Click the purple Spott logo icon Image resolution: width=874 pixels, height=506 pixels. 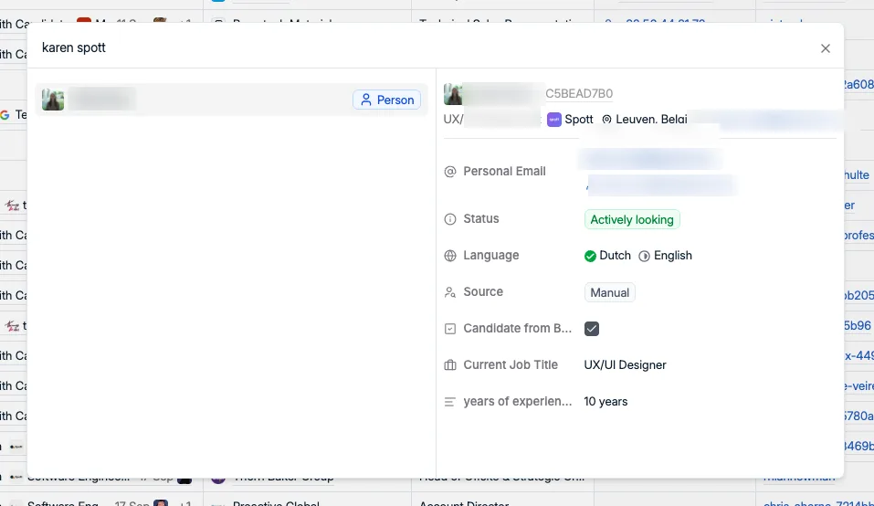click(554, 120)
